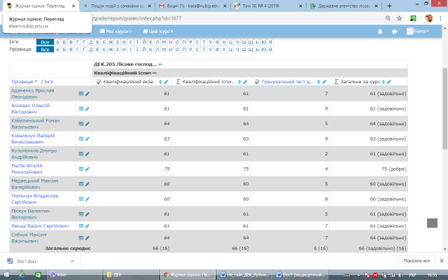
Task: Open the Бала user menu dropdown
Action: 421,31
